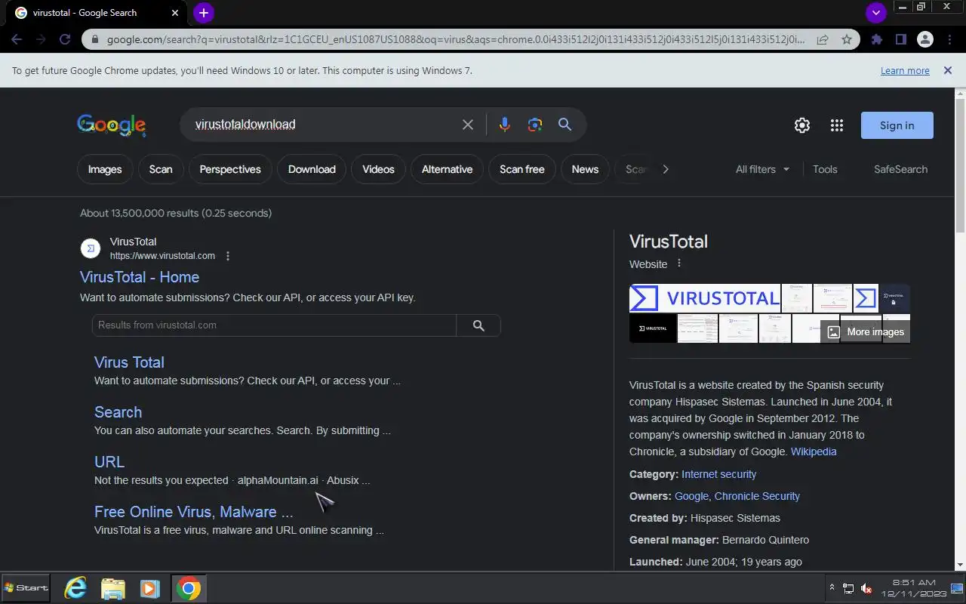Show hidden system tray icons
This screenshot has height=604, width=966.
tap(832, 587)
